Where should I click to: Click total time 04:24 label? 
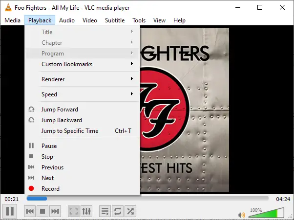(283, 199)
